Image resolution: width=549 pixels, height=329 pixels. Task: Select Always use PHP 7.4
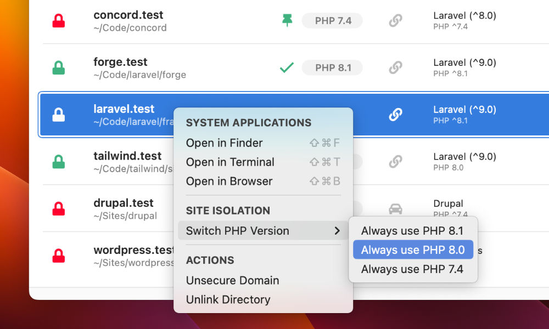(413, 269)
